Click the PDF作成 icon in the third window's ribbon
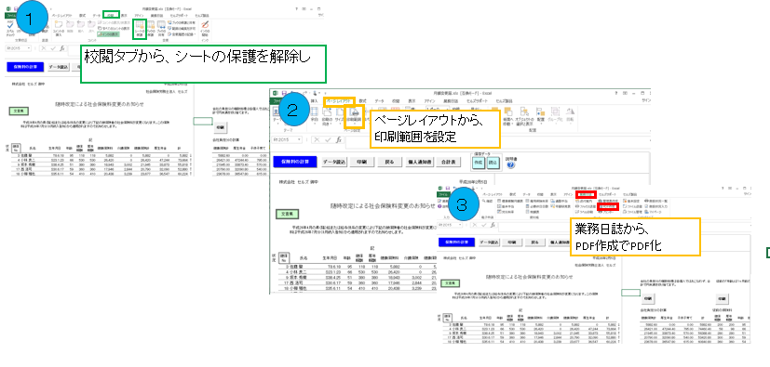 pos(607,207)
